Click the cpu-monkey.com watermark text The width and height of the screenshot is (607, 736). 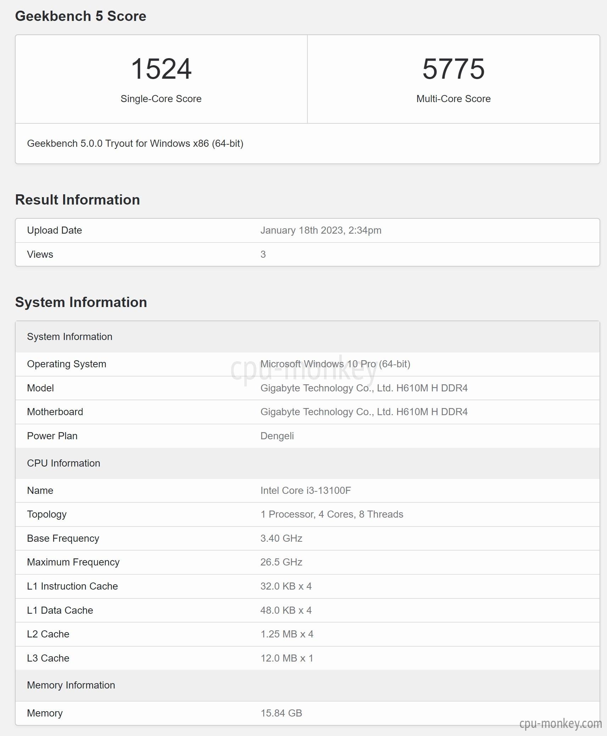pyautogui.click(x=561, y=724)
